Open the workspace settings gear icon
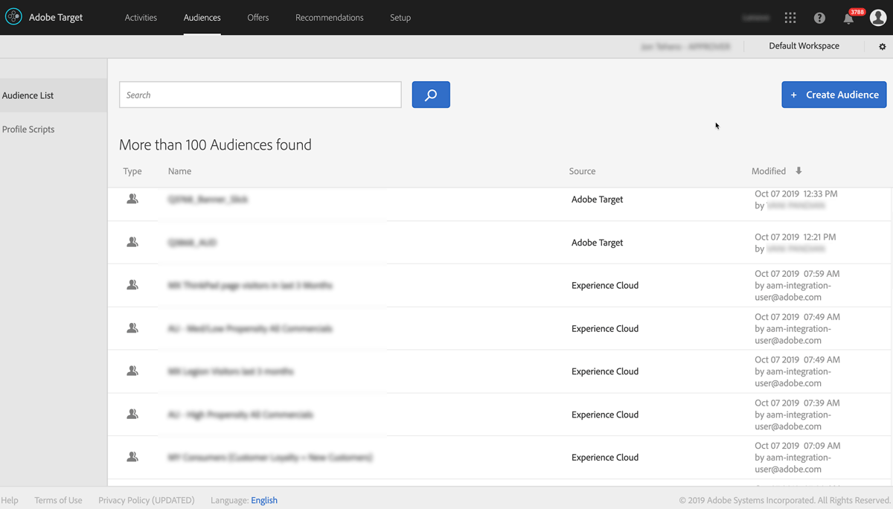The height and width of the screenshot is (509, 893). (882, 46)
